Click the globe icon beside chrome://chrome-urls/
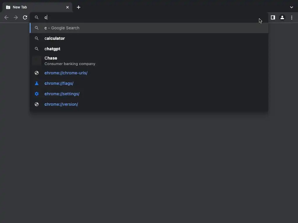The image size is (298, 223). click(x=37, y=73)
